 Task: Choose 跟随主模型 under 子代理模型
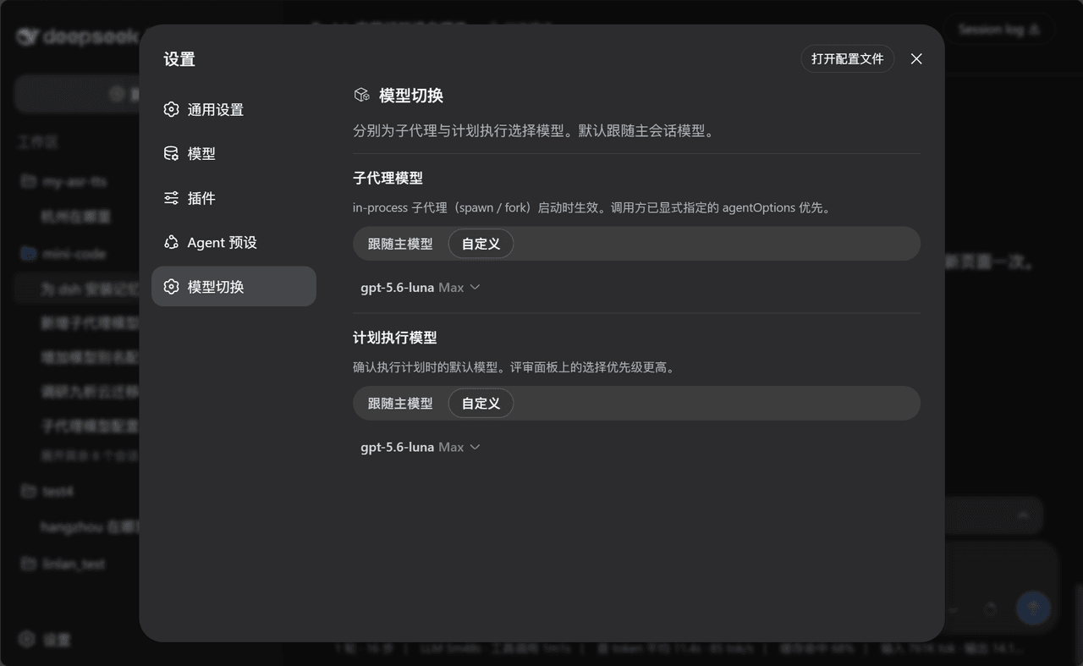[400, 244]
